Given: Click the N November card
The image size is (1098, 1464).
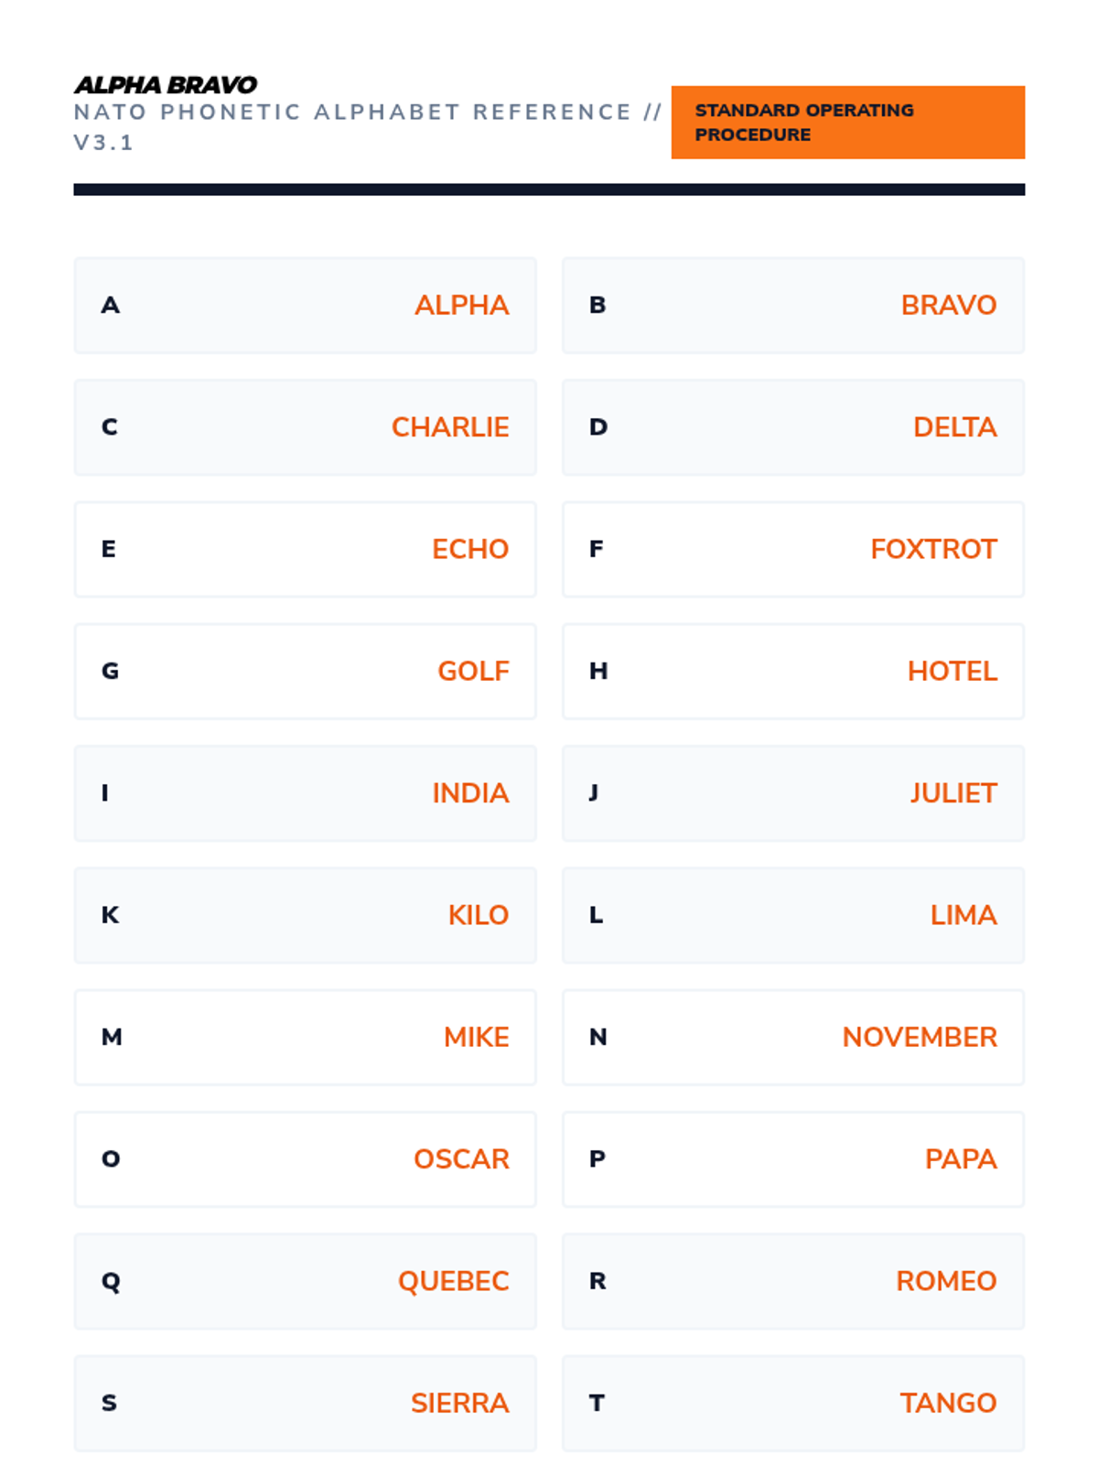Looking at the screenshot, I should 793,1038.
